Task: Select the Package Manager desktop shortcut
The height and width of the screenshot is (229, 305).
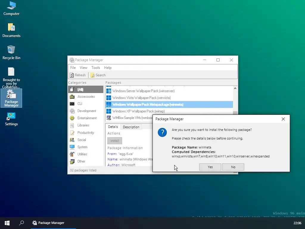Action: tap(11, 98)
